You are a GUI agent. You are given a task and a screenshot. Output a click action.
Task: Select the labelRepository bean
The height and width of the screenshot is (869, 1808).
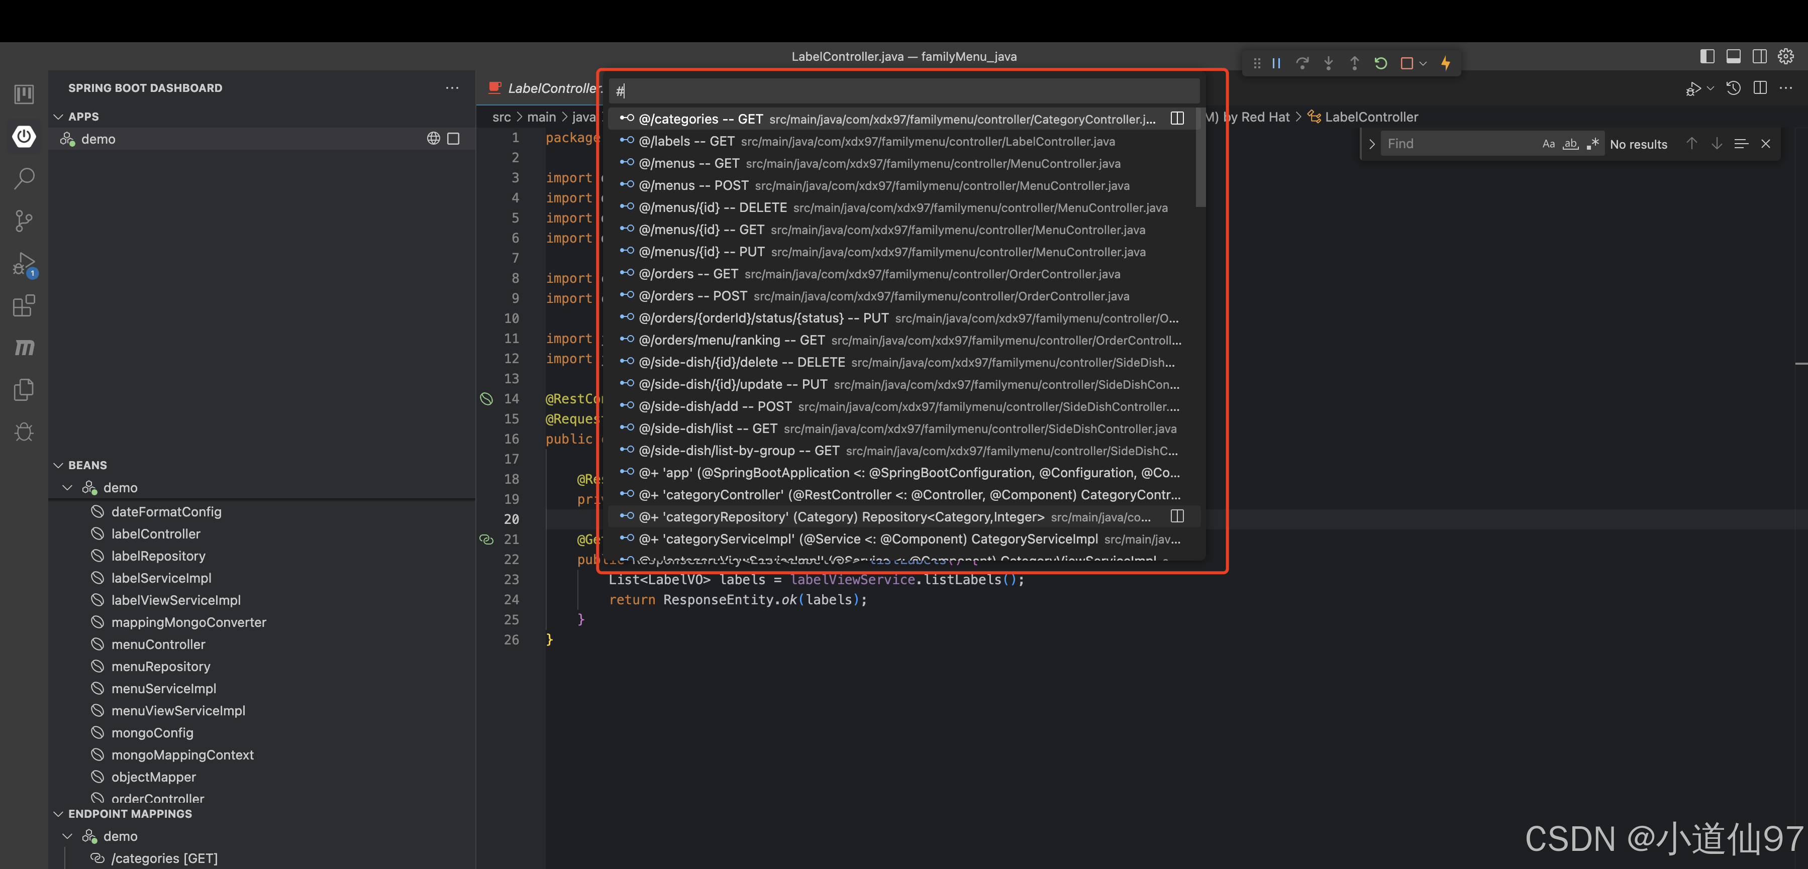[x=158, y=556]
